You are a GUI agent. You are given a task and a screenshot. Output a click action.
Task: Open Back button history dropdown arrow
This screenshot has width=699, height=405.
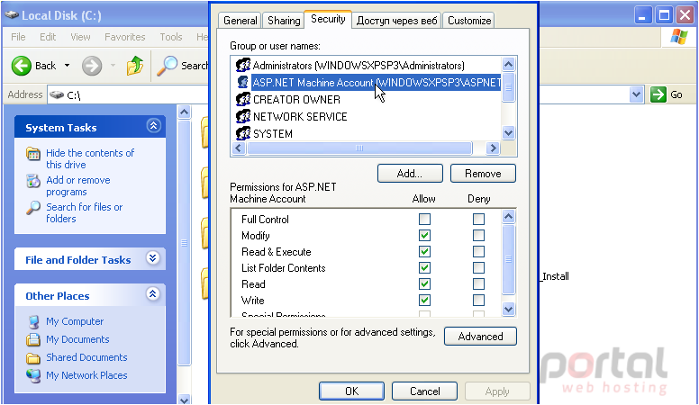tap(67, 66)
